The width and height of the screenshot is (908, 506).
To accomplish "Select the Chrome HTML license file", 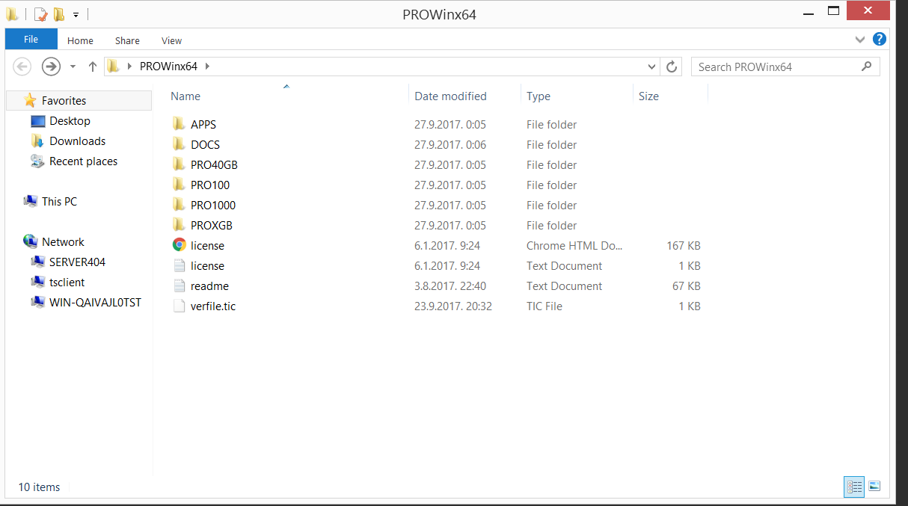I will click(x=207, y=245).
